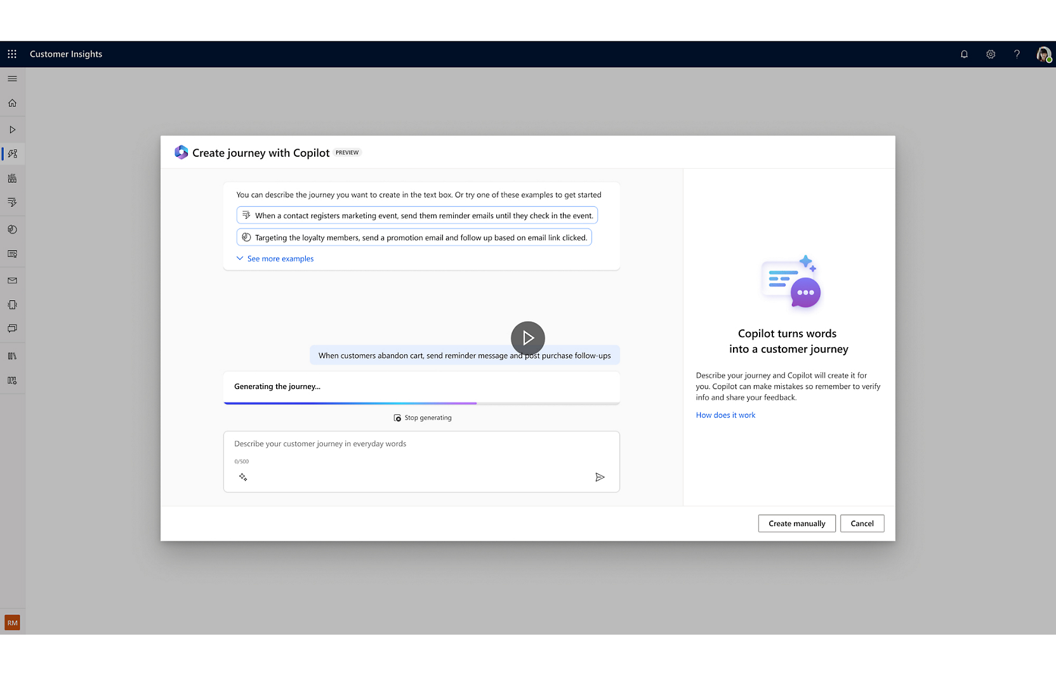Open the app launcher waffle icon
The width and height of the screenshot is (1056, 674).
click(12, 54)
